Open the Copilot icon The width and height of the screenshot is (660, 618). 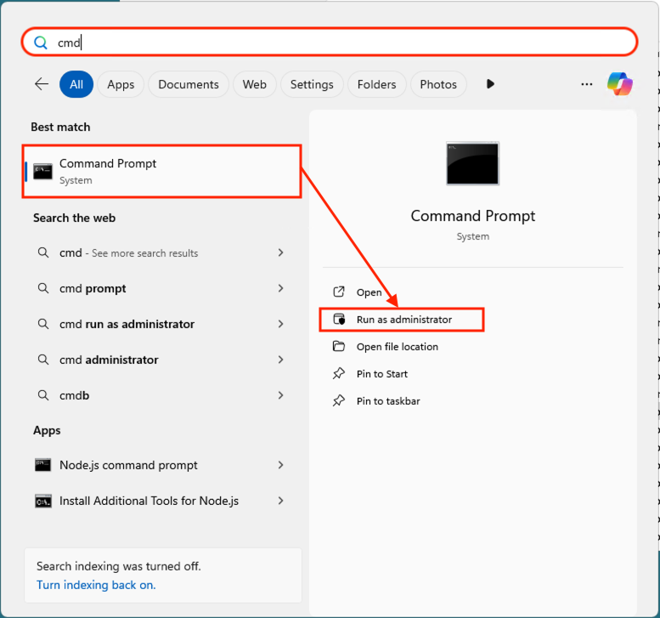pyautogui.click(x=619, y=84)
